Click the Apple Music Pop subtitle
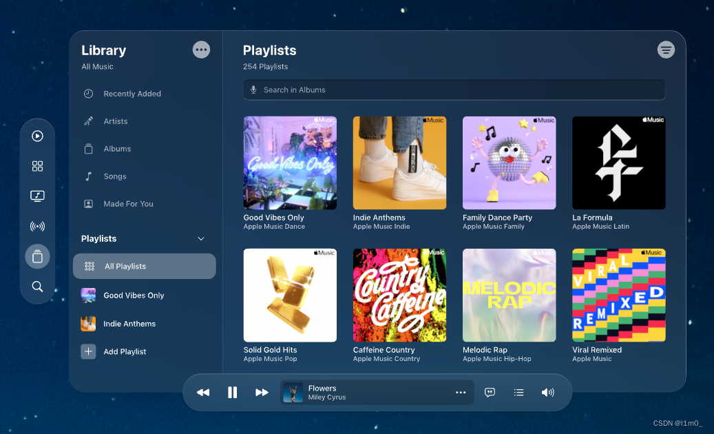Screen dimensions: 714x434 click(x=270, y=359)
